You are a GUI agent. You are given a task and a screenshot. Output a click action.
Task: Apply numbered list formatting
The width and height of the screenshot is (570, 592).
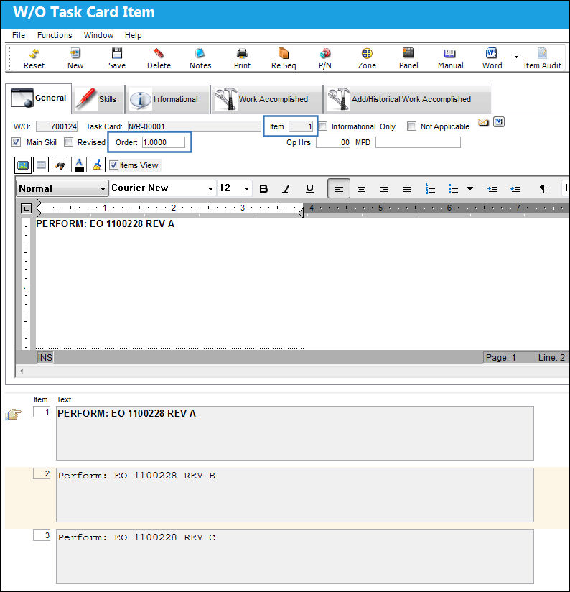click(430, 188)
